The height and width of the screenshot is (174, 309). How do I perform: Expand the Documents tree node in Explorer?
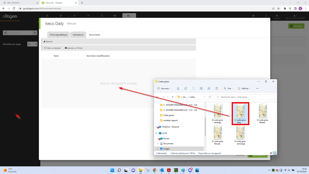(157, 144)
